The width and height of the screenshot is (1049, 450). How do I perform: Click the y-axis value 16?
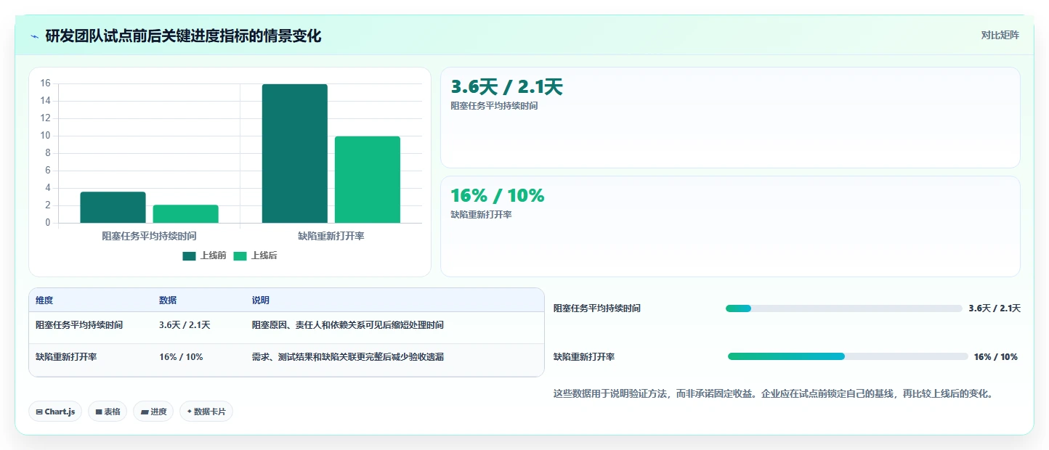coord(45,83)
